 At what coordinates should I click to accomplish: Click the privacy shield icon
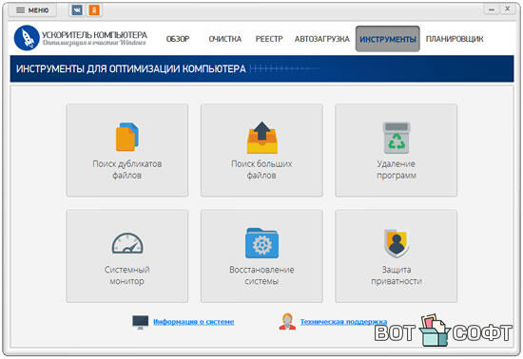tap(397, 243)
